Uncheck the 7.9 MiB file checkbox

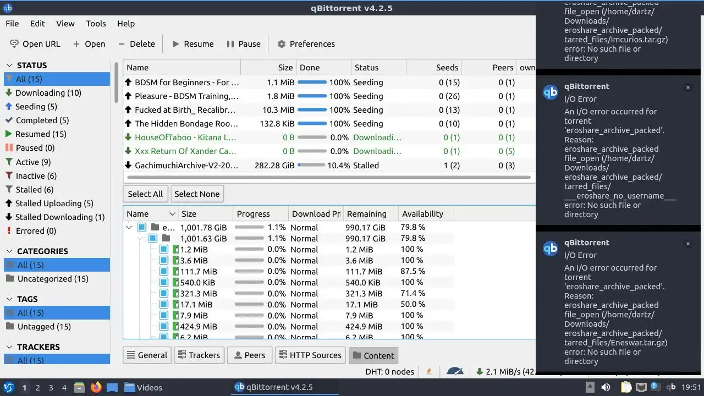coord(163,315)
